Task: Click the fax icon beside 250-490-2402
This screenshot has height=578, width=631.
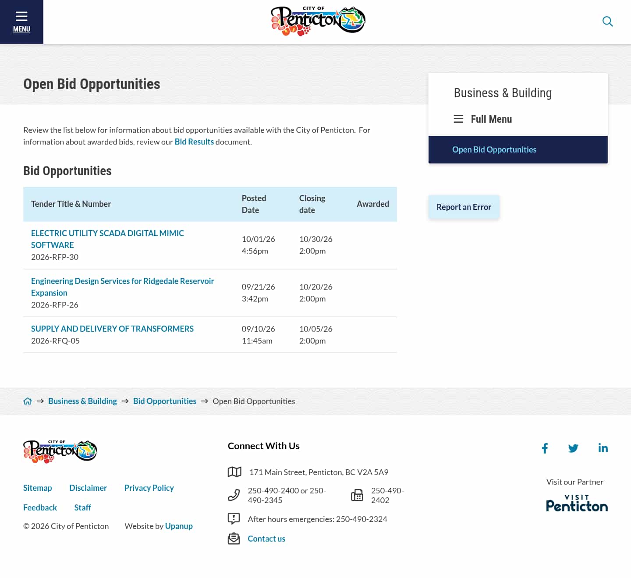Action: pyautogui.click(x=357, y=495)
